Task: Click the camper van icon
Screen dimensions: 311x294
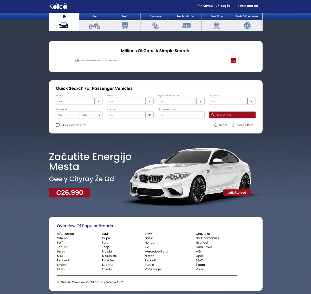Action: tap(186, 26)
